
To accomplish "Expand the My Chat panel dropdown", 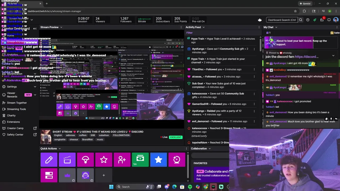I will click(x=276, y=27).
